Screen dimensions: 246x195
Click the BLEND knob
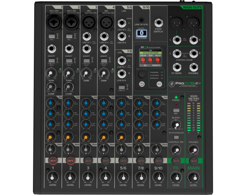[176, 124]
